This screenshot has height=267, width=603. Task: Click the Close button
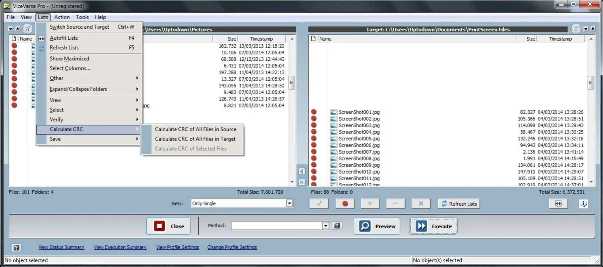(168, 226)
